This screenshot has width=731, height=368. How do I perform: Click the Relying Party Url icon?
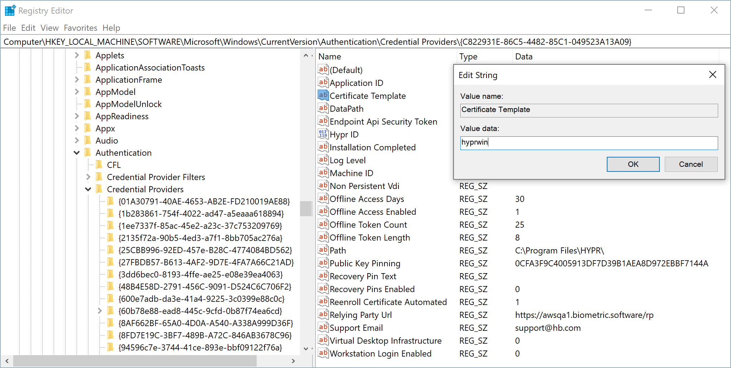323,314
